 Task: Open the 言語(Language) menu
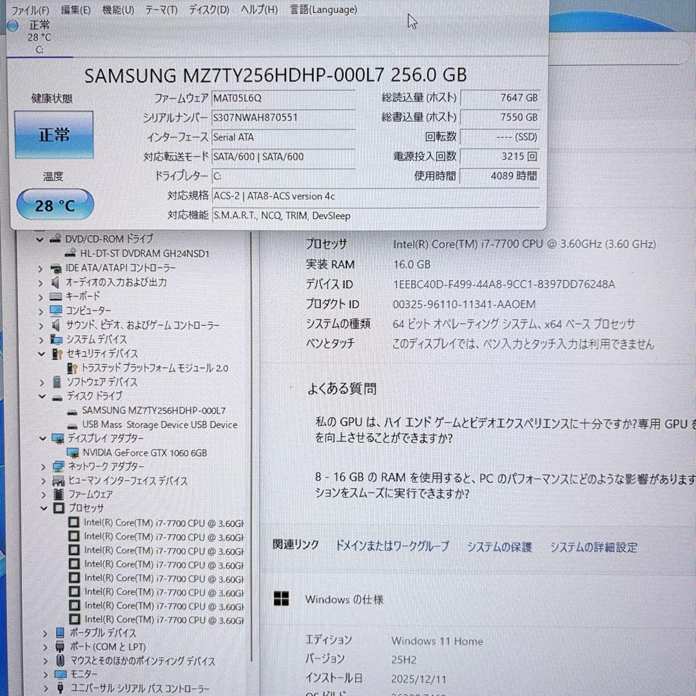click(323, 10)
